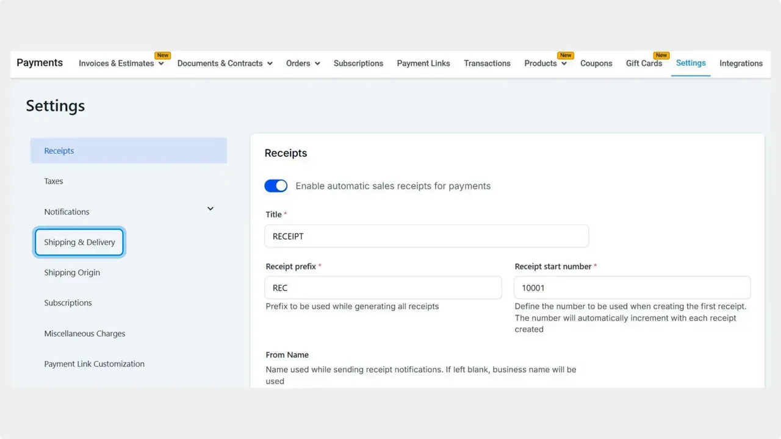Open the Integrations tab

(741, 63)
